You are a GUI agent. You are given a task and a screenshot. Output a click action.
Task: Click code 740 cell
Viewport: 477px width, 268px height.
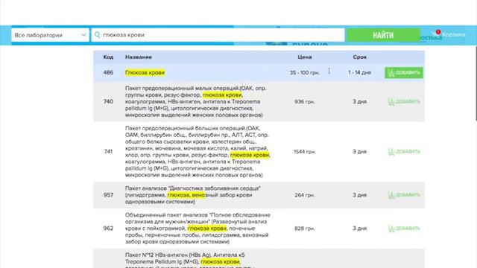pos(108,101)
